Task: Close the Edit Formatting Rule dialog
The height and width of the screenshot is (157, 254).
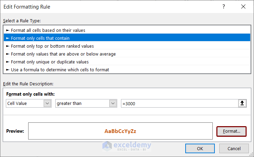Action: [x=243, y=7]
